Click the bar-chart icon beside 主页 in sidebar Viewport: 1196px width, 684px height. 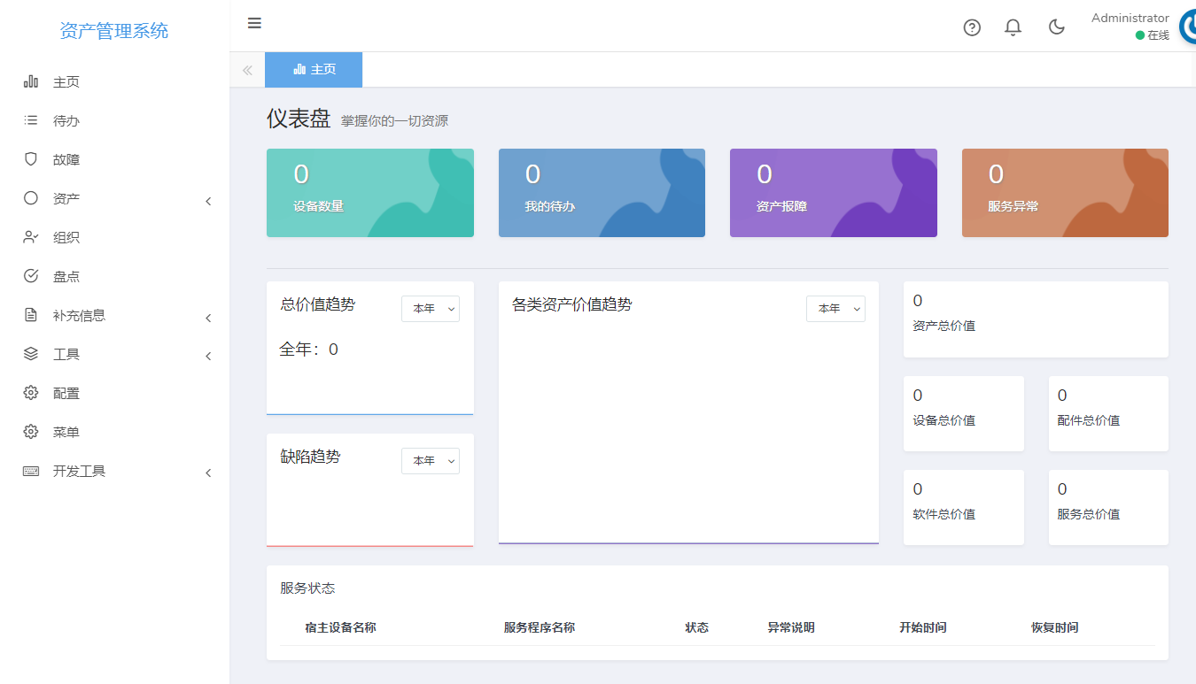[30, 81]
